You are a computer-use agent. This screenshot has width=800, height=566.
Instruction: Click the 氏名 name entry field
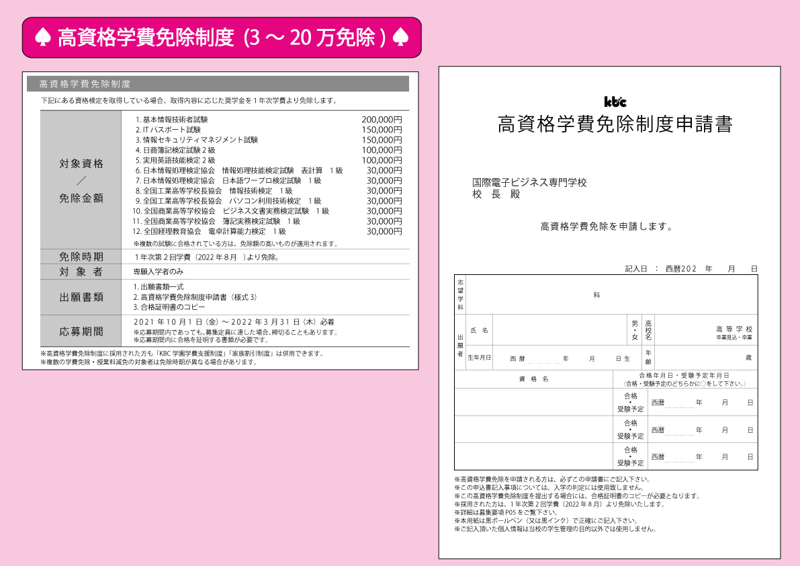click(x=560, y=330)
